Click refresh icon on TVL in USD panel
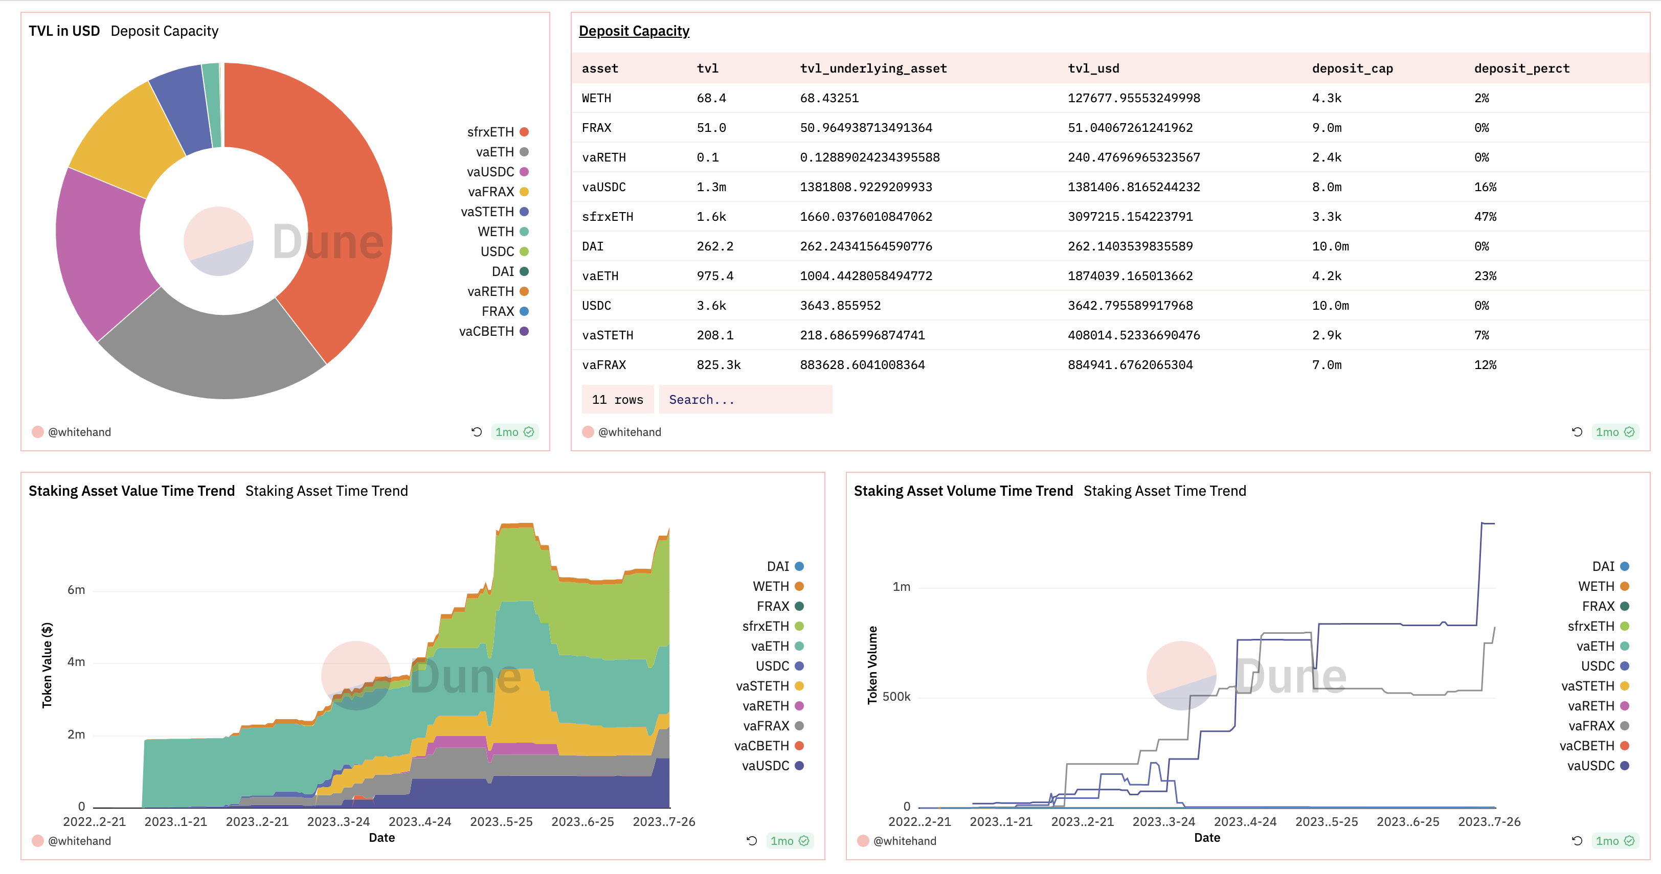Image resolution: width=1661 pixels, height=874 pixels. [477, 432]
